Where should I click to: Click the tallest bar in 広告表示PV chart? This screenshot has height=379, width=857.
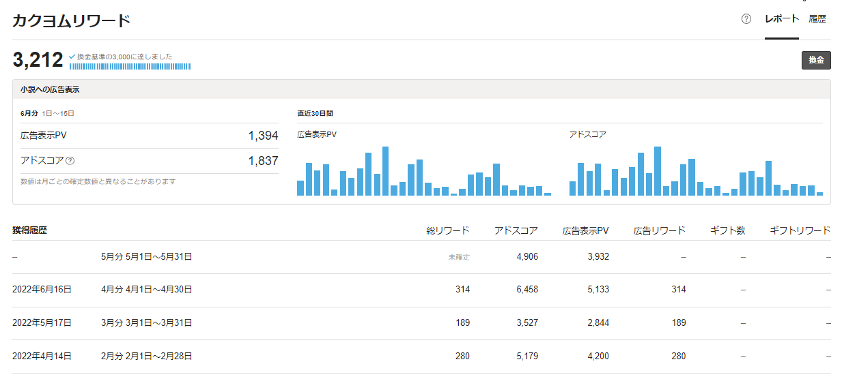(385, 171)
